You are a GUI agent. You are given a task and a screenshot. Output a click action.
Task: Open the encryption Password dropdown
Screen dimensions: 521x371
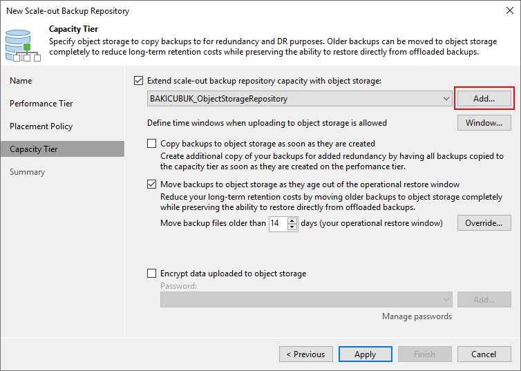(306, 300)
